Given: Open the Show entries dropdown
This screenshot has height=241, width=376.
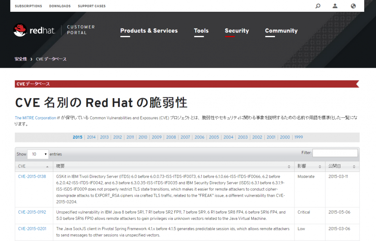Looking at the screenshot, I should [x=38, y=154].
